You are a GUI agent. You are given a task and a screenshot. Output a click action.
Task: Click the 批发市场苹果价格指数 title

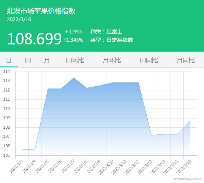(41, 11)
